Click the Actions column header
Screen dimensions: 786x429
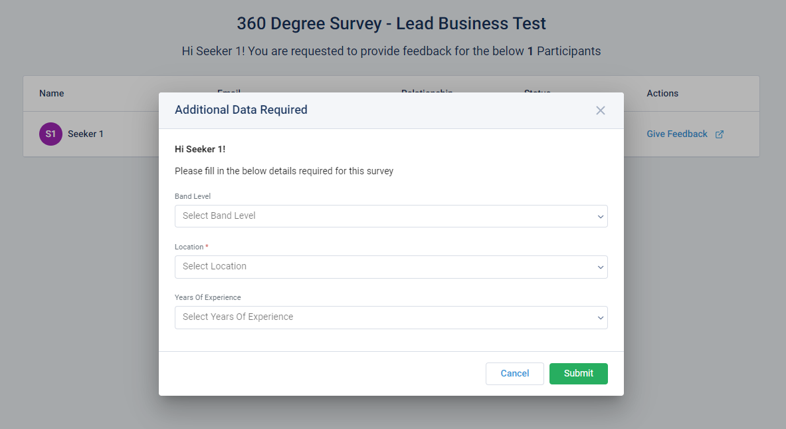point(662,94)
